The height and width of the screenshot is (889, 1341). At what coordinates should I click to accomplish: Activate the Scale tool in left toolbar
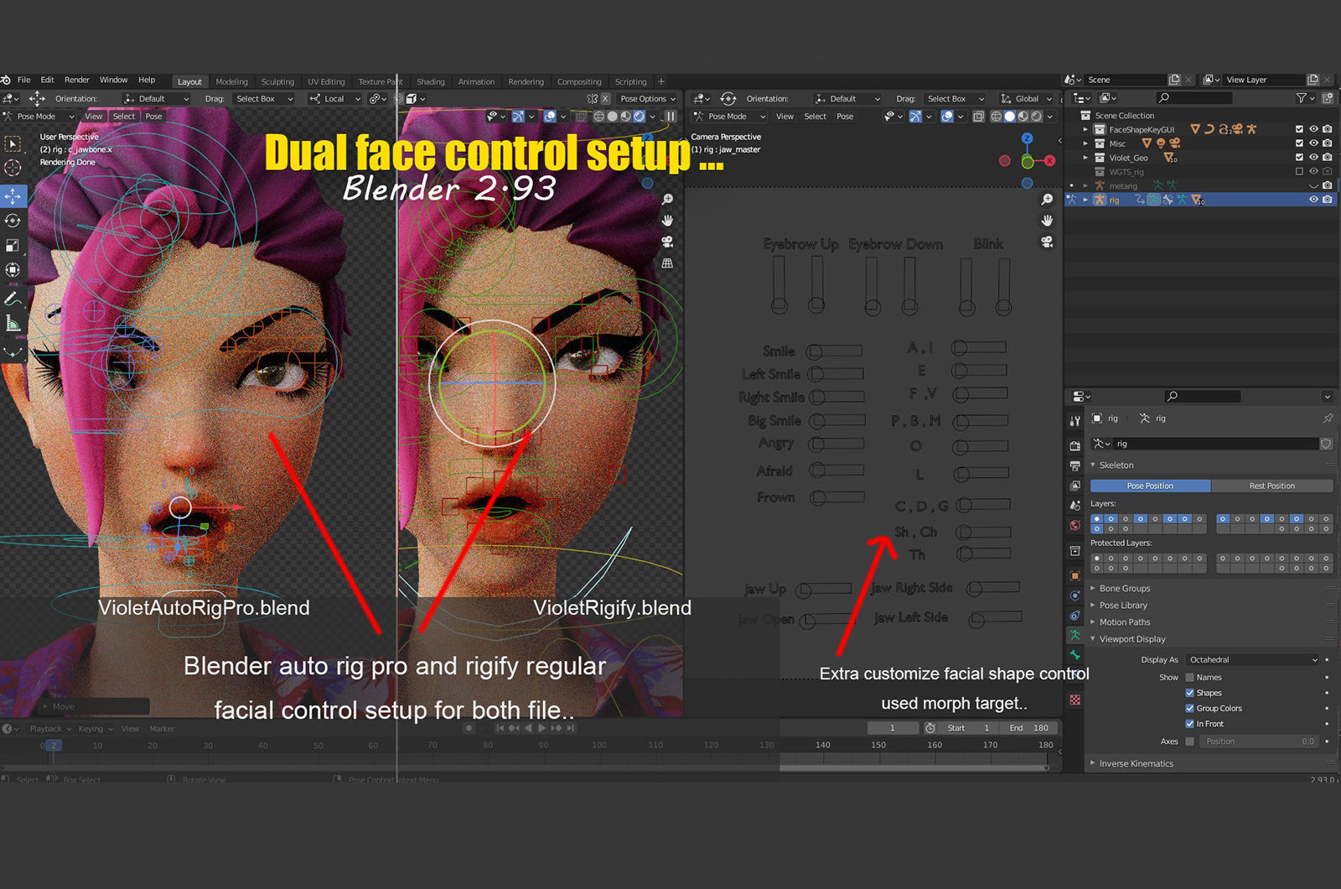click(13, 245)
